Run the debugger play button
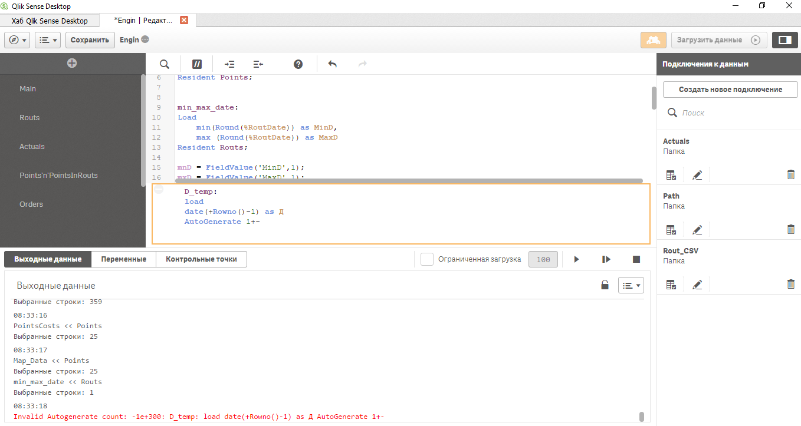Screen dimensions: 801x426 (x=577, y=259)
